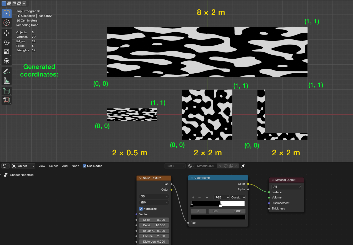
Task: Click the color stop index field 0
Action: coord(198,211)
